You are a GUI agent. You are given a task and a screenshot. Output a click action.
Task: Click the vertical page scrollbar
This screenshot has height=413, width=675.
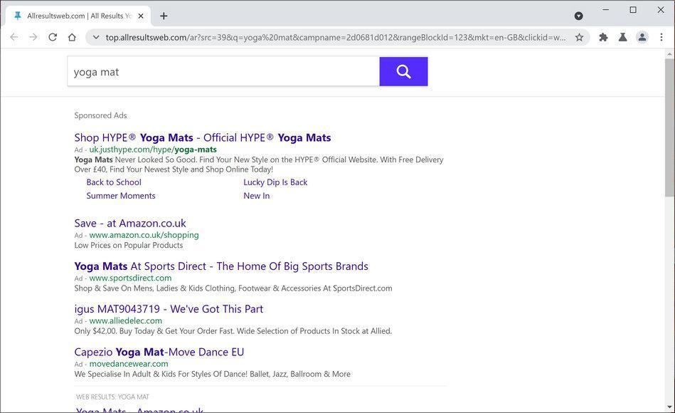coord(669,128)
